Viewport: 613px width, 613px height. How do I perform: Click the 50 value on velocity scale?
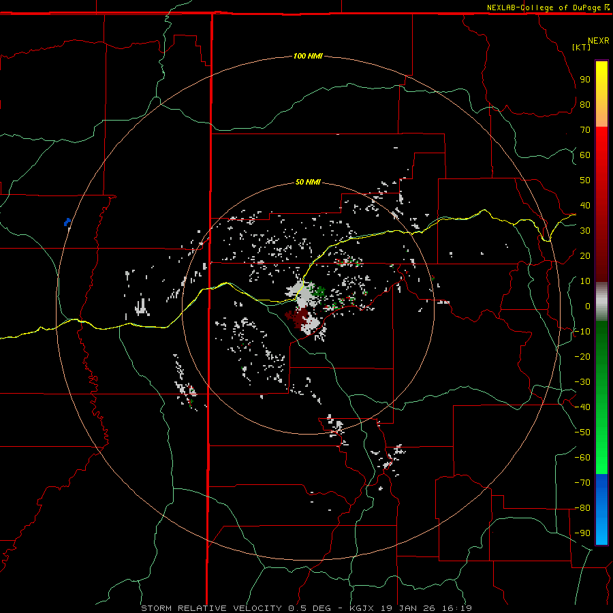(x=585, y=180)
